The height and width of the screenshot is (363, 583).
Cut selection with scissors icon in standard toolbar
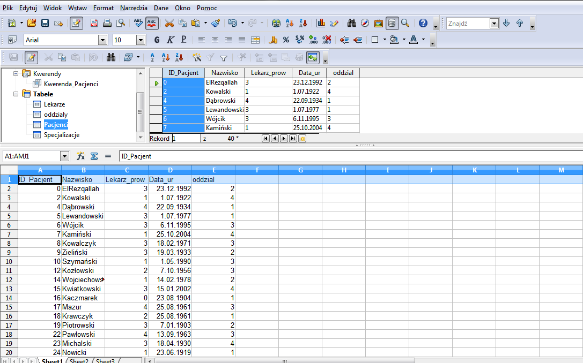pyautogui.click(x=169, y=24)
